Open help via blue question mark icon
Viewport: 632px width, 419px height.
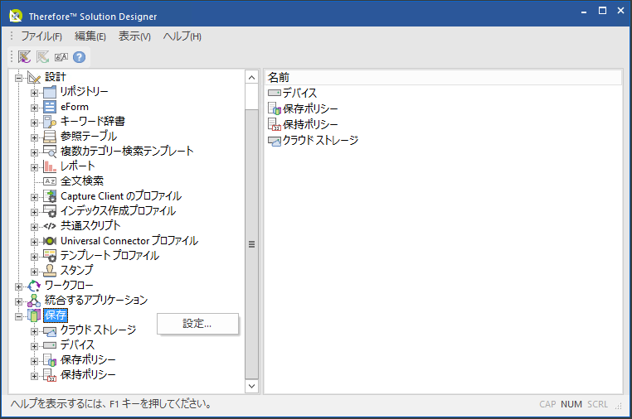point(80,57)
